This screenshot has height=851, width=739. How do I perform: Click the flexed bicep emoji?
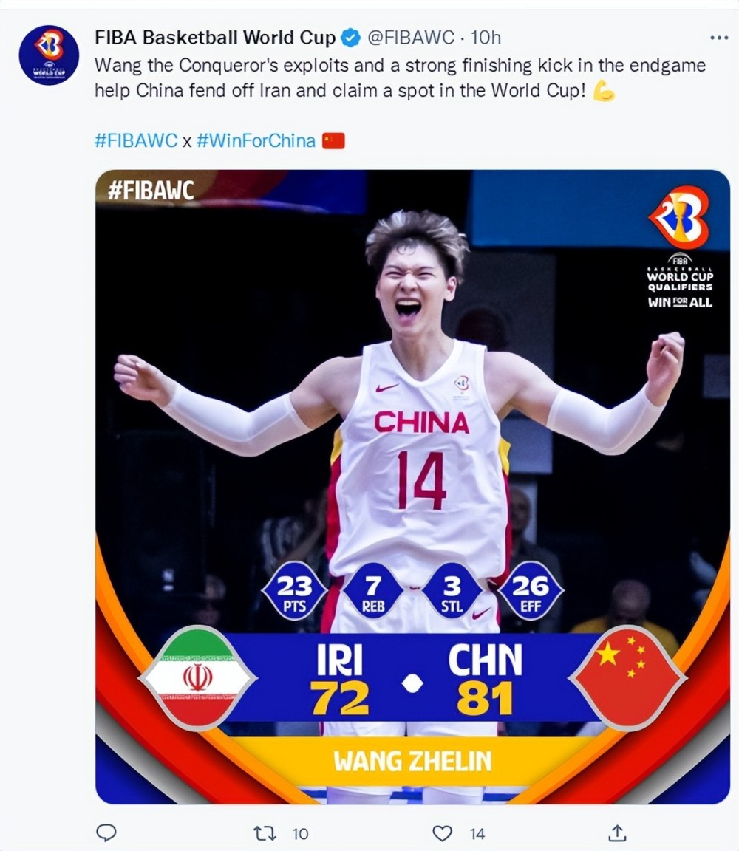click(x=603, y=90)
